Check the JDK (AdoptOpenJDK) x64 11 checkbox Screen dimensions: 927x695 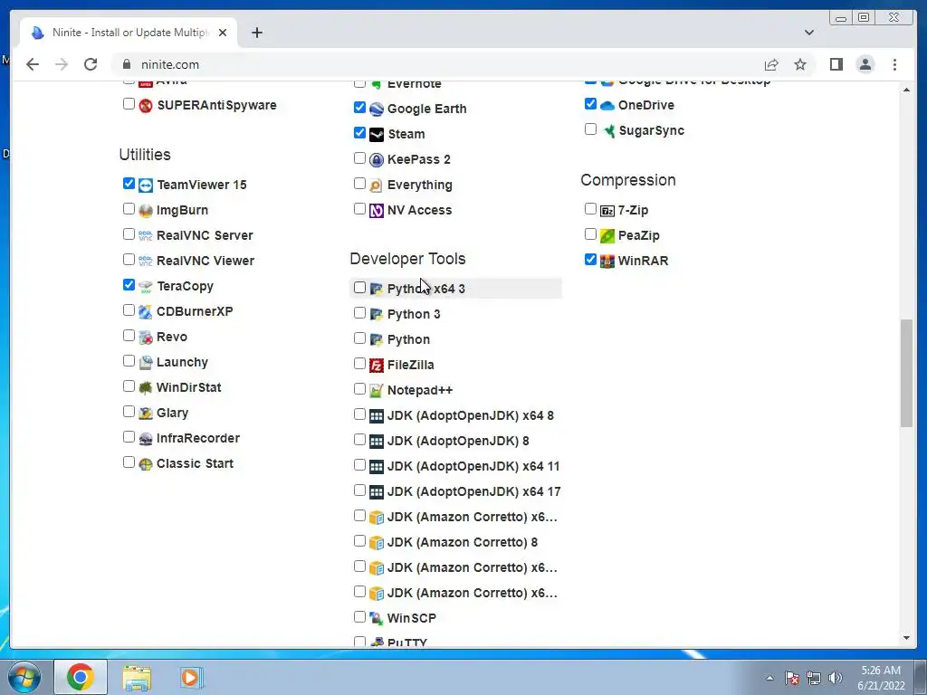(359, 465)
